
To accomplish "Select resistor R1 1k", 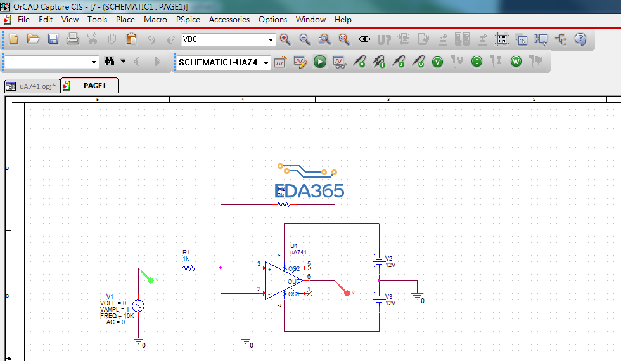I will click(189, 268).
